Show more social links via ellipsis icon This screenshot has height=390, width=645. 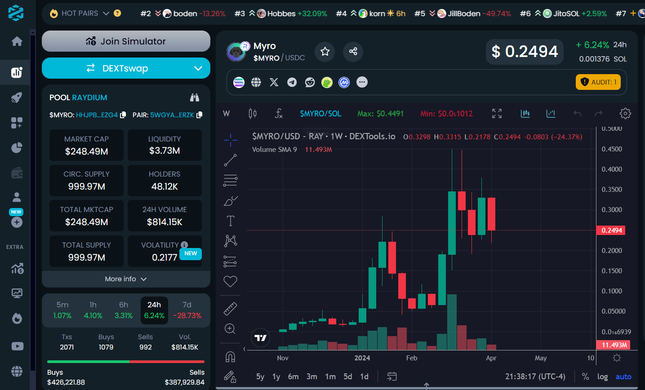[x=362, y=82]
